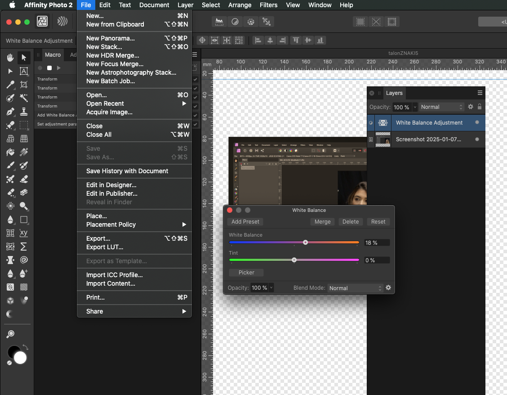This screenshot has height=395, width=507.
Task: Stop macro recording with the square button
Action: tap(49, 68)
